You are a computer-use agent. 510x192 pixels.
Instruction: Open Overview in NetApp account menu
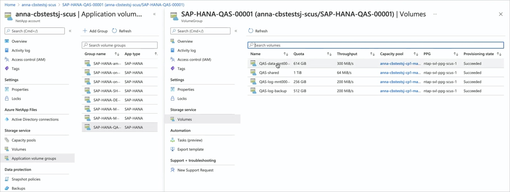19,41
